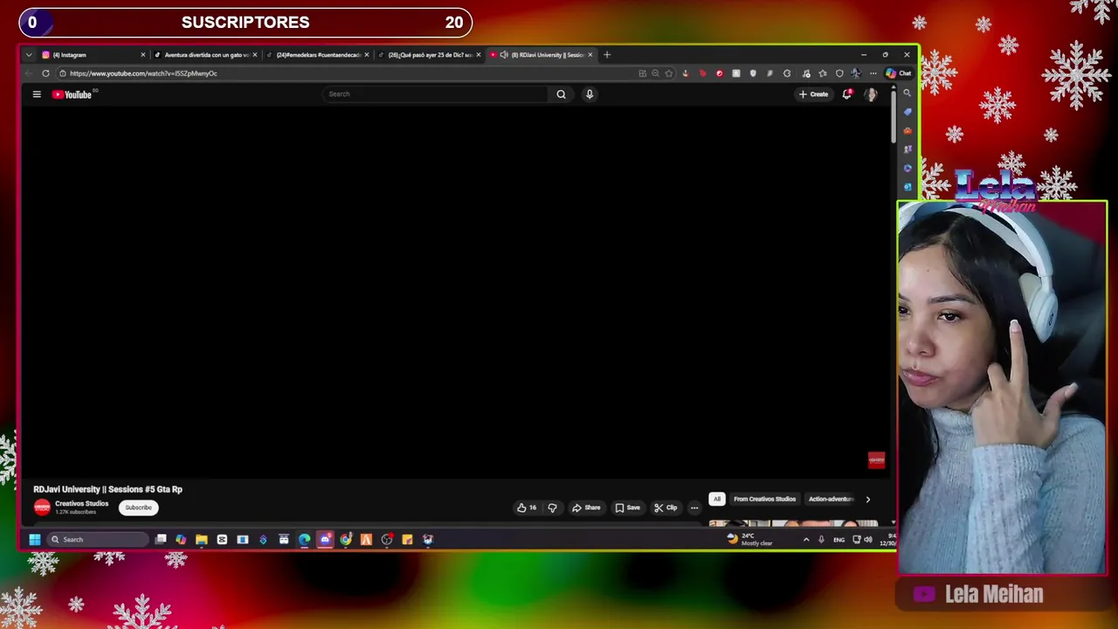
Task: Save the video to playlist
Action: coord(627,508)
